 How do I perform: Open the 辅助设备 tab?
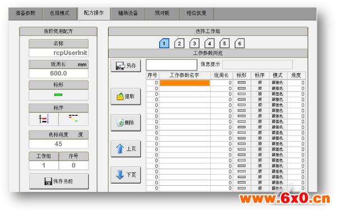[x=128, y=13]
